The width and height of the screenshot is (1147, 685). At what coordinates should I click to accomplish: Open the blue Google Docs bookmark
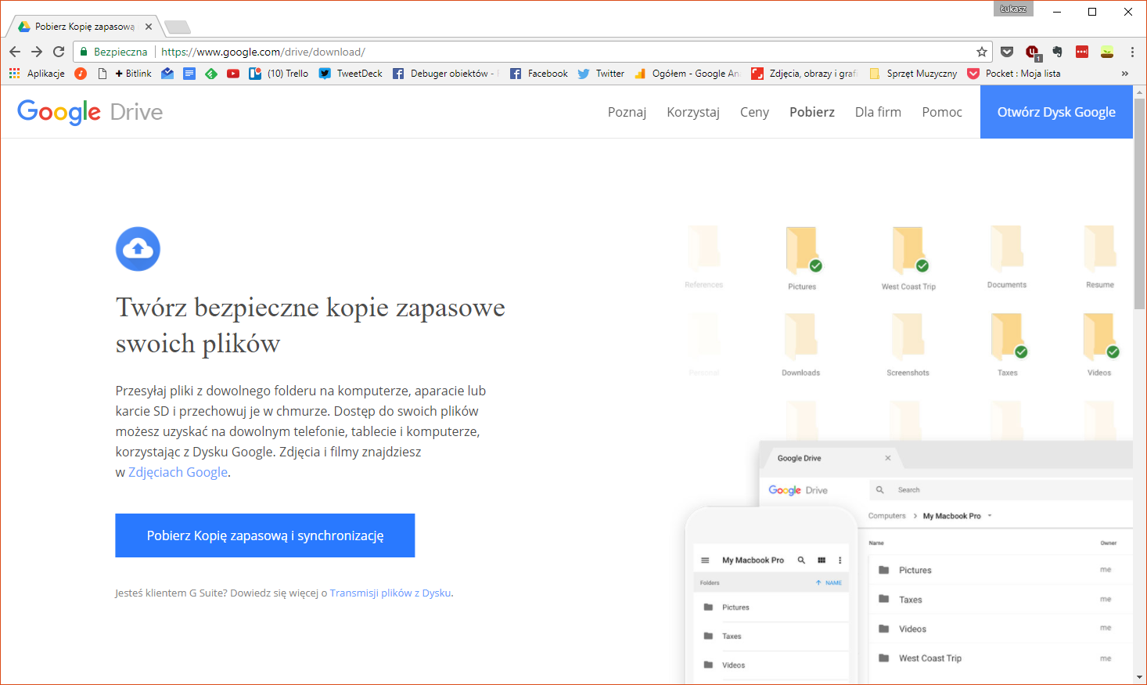(x=189, y=74)
